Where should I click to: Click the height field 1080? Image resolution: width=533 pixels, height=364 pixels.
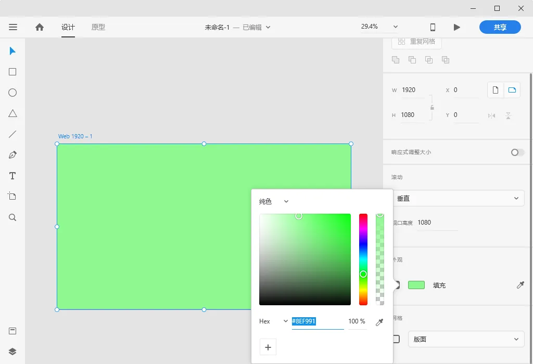(413, 115)
